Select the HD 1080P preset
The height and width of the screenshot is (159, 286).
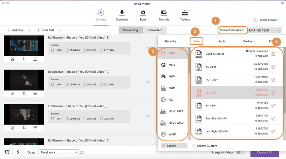pyautogui.click(x=237, y=80)
